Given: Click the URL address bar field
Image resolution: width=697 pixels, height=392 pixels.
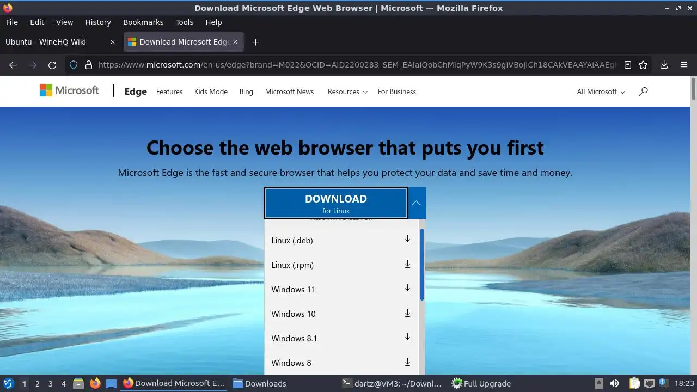Looking at the screenshot, I should tap(357, 65).
